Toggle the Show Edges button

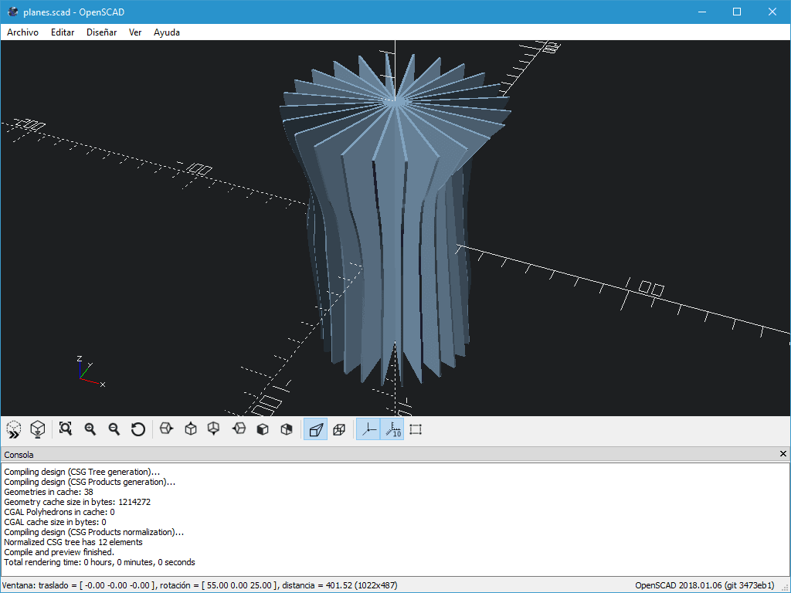click(416, 429)
